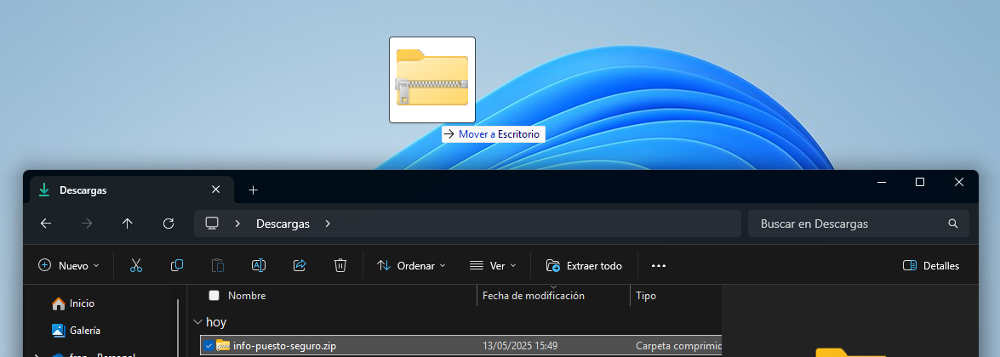Click the search magnifier icon

[x=953, y=224]
